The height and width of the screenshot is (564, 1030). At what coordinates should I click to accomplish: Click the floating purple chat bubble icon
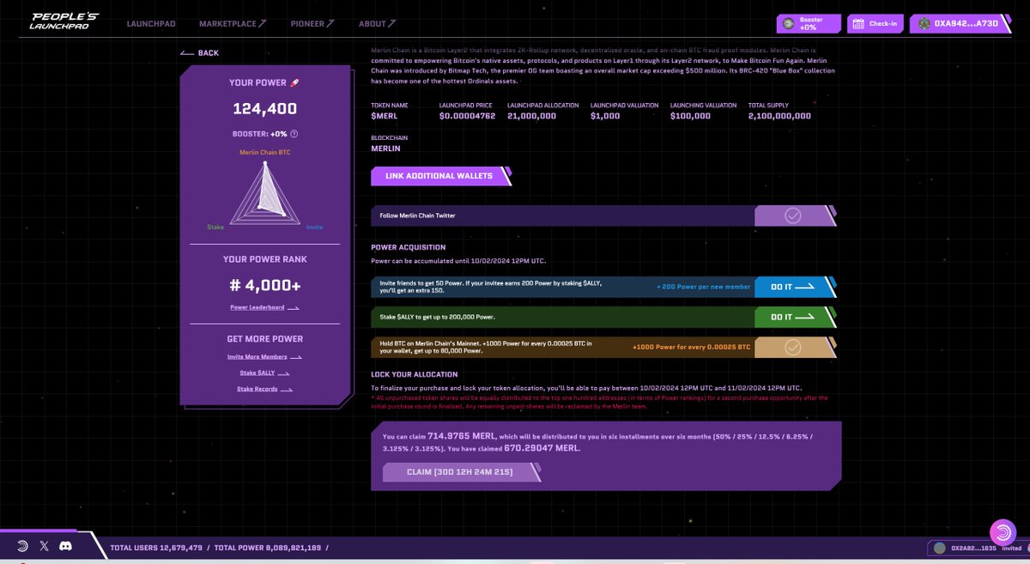pyautogui.click(x=1003, y=532)
